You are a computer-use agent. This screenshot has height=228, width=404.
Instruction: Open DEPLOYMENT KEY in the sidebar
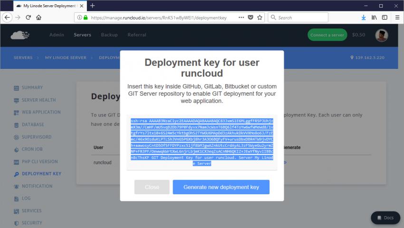[x=41, y=174]
